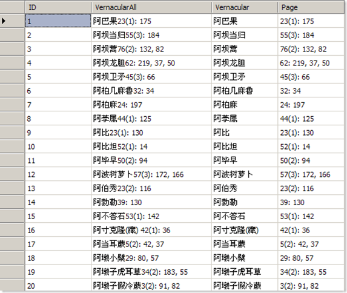
Task: Click Page cell '34(2): 183, 55'
Action: coord(311,272)
